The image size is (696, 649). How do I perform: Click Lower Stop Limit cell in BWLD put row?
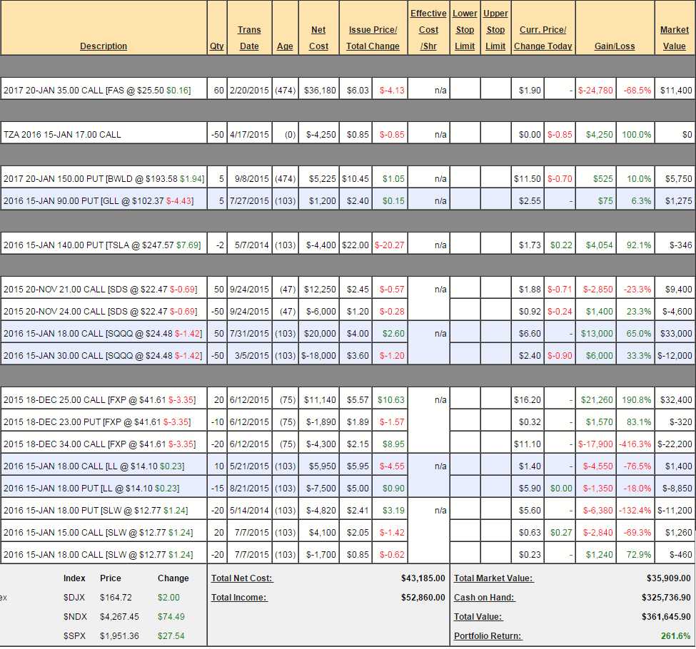pos(465,179)
